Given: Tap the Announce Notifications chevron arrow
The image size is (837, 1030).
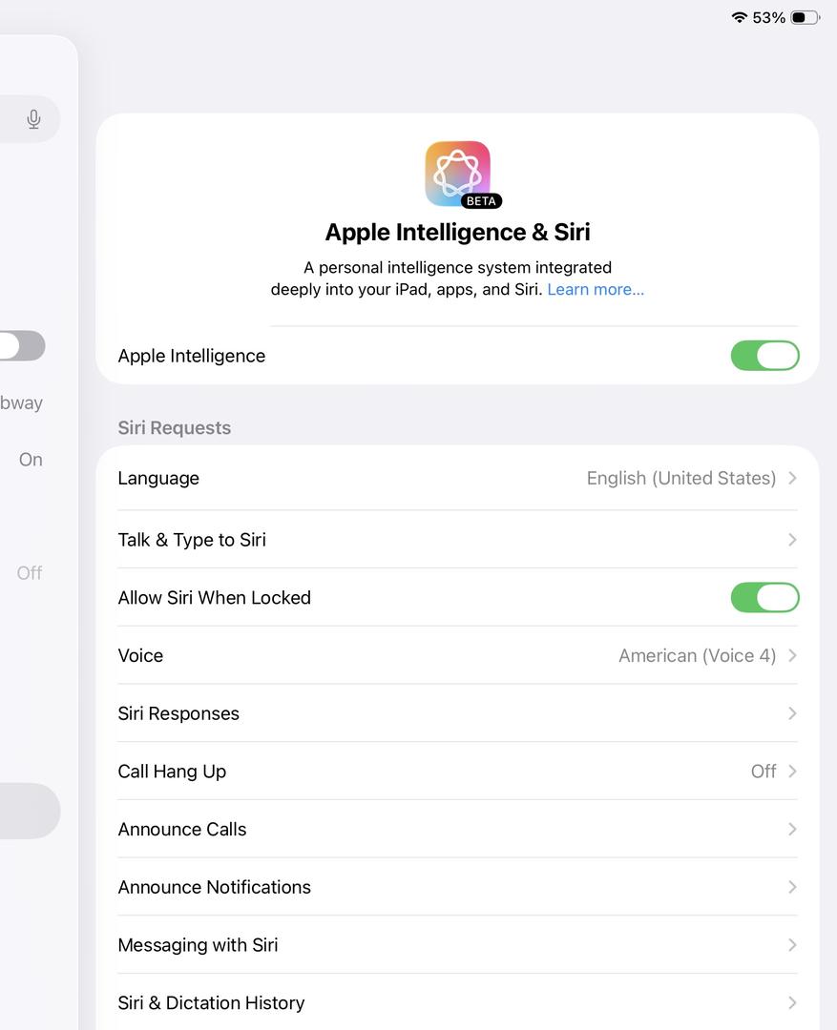Looking at the screenshot, I should pos(792,887).
